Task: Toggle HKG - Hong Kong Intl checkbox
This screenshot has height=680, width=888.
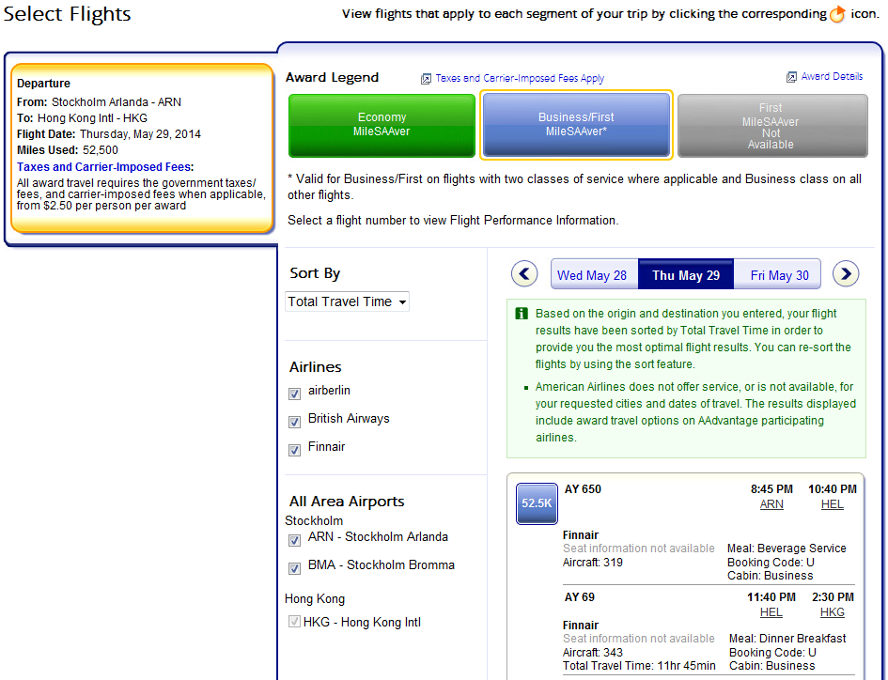Action: tap(294, 621)
